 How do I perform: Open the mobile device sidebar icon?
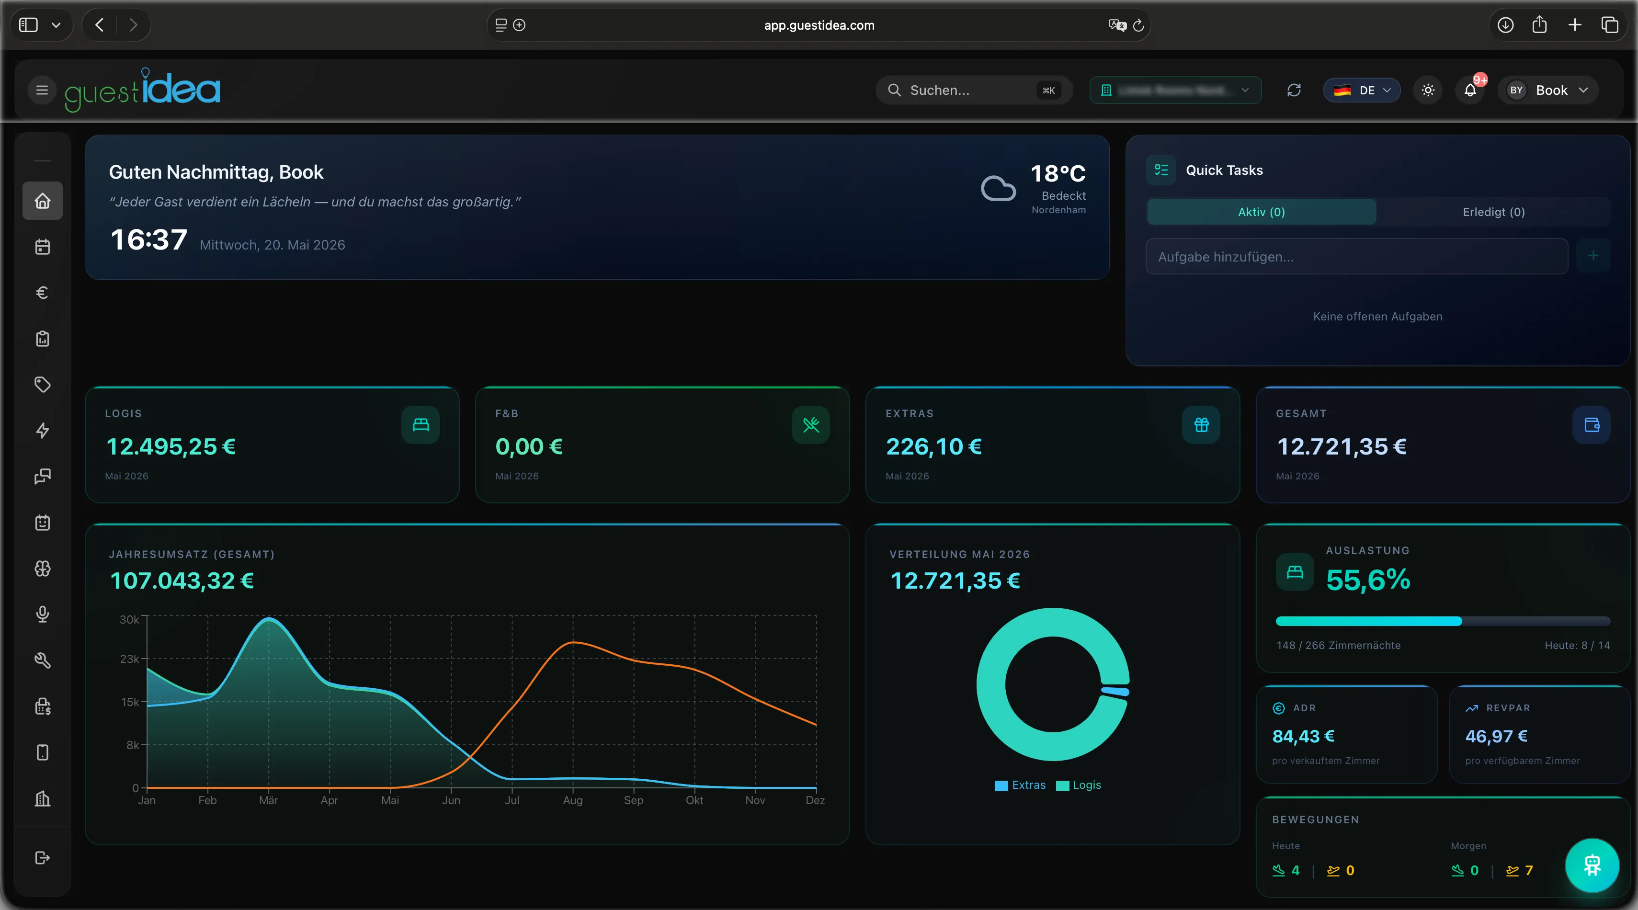point(43,752)
